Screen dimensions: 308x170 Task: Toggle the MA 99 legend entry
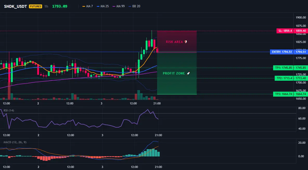[119, 6]
